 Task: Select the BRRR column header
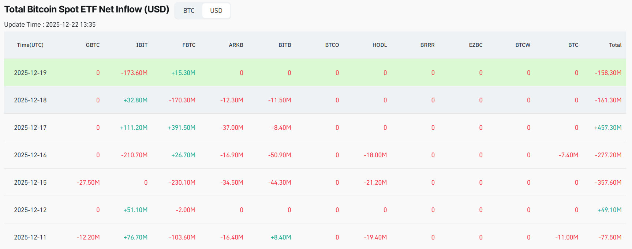point(427,45)
